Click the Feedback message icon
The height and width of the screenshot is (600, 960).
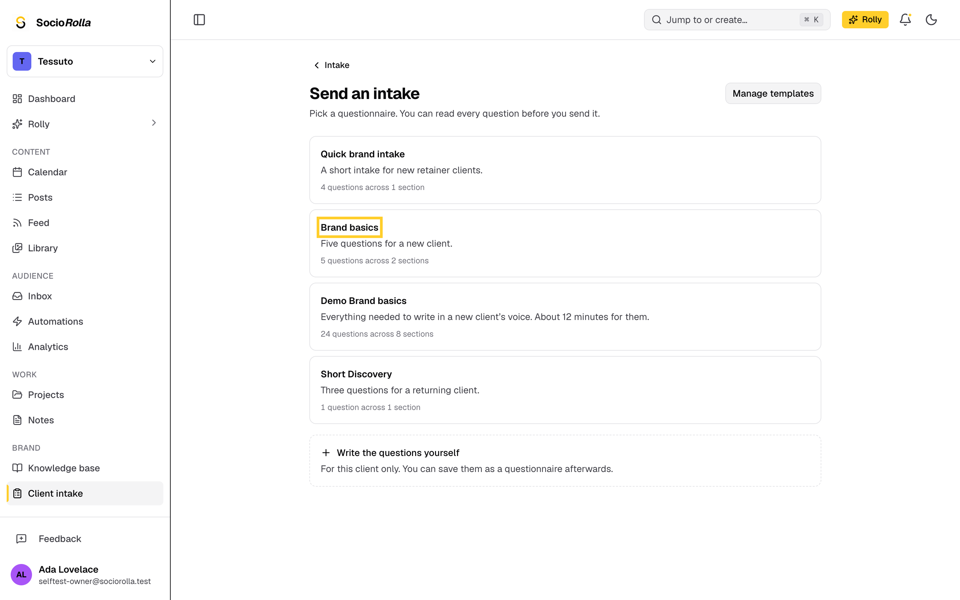coord(21,538)
